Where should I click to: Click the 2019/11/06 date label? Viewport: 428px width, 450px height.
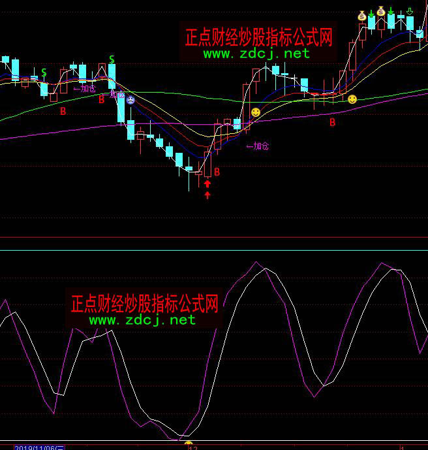click(x=40, y=447)
